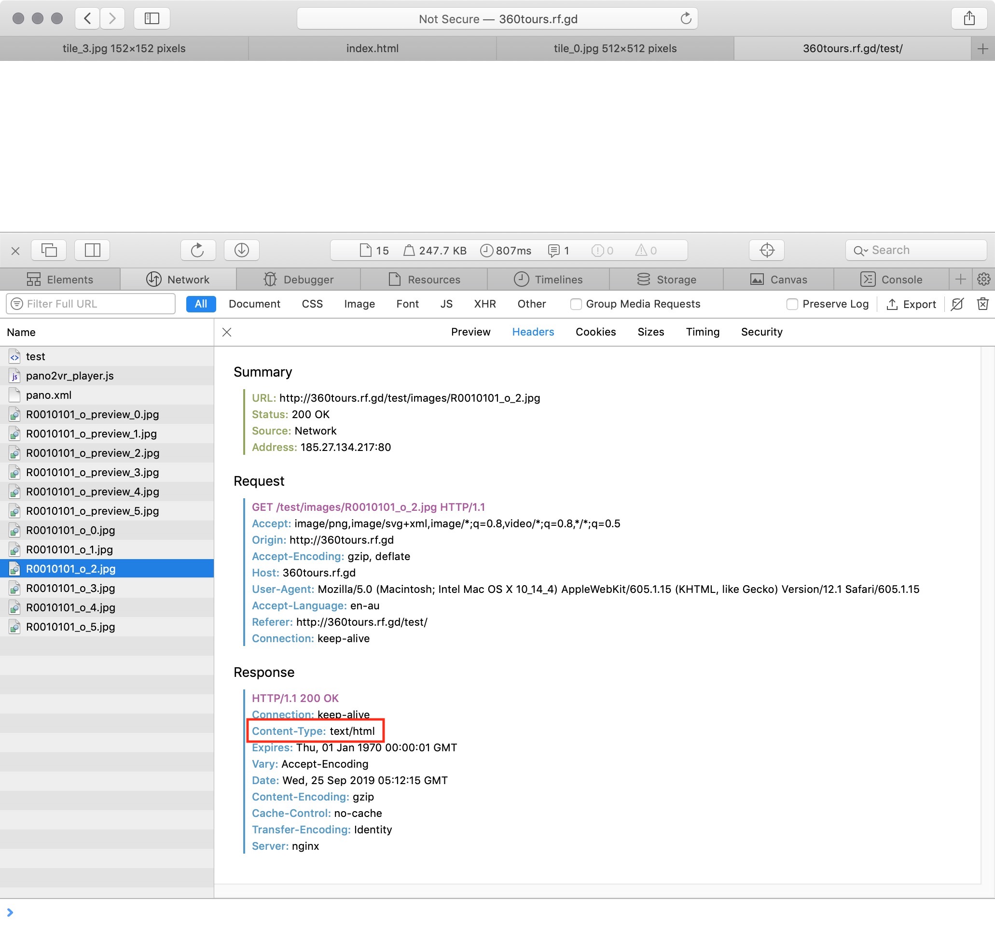Viewport: 995px width, 927px height.
Task: Click the console log count icon
Action: [553, 251]
